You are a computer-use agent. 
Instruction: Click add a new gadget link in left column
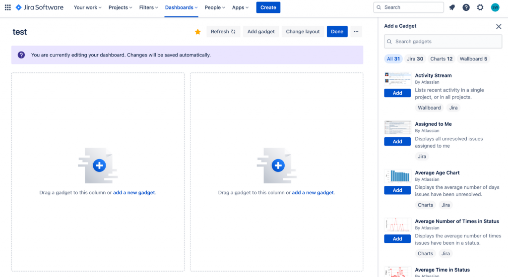coord(134,193)
